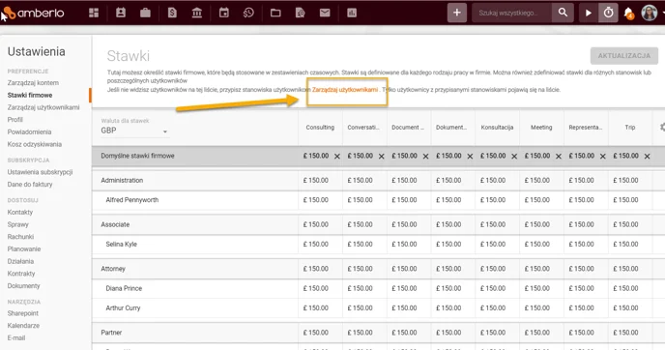665x350 pixels.
Task: Click the magnifier search icon
Action: click(x=563, y=13)
